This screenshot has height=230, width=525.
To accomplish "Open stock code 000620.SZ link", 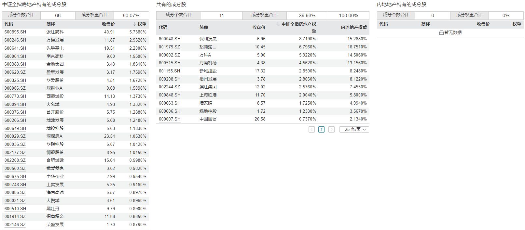I will click(15, 72).
